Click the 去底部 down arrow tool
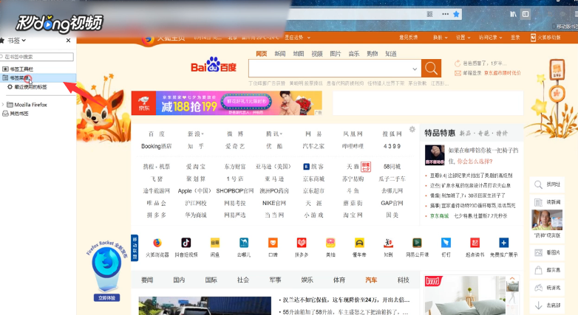The image size is (578, 315). (547, 305)
